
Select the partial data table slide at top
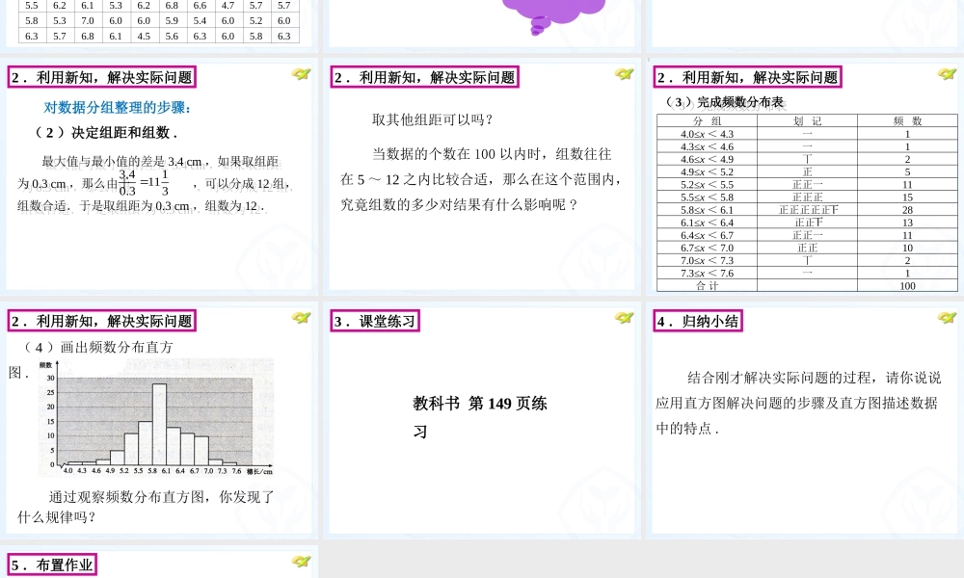pyautogui.click(x=159, y=23)
